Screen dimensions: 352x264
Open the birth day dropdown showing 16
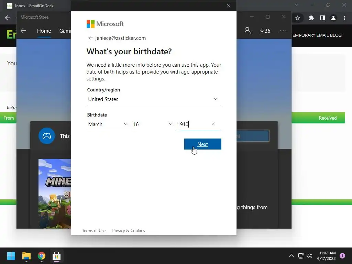154,124
